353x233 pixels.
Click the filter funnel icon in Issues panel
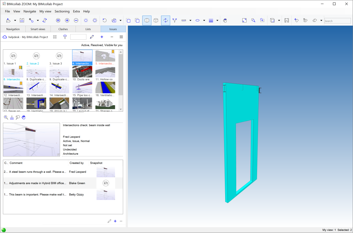[65, 37]
